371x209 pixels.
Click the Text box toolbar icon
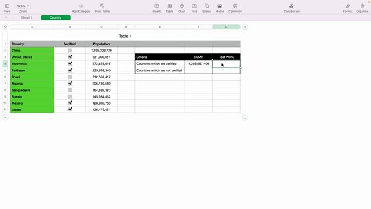[194, 6]
